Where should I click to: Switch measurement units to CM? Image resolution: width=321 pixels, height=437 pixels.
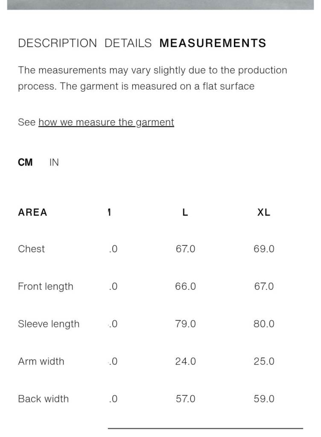click(25, 163)
